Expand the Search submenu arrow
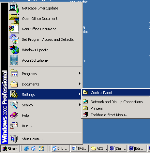 tap(80, 105)
